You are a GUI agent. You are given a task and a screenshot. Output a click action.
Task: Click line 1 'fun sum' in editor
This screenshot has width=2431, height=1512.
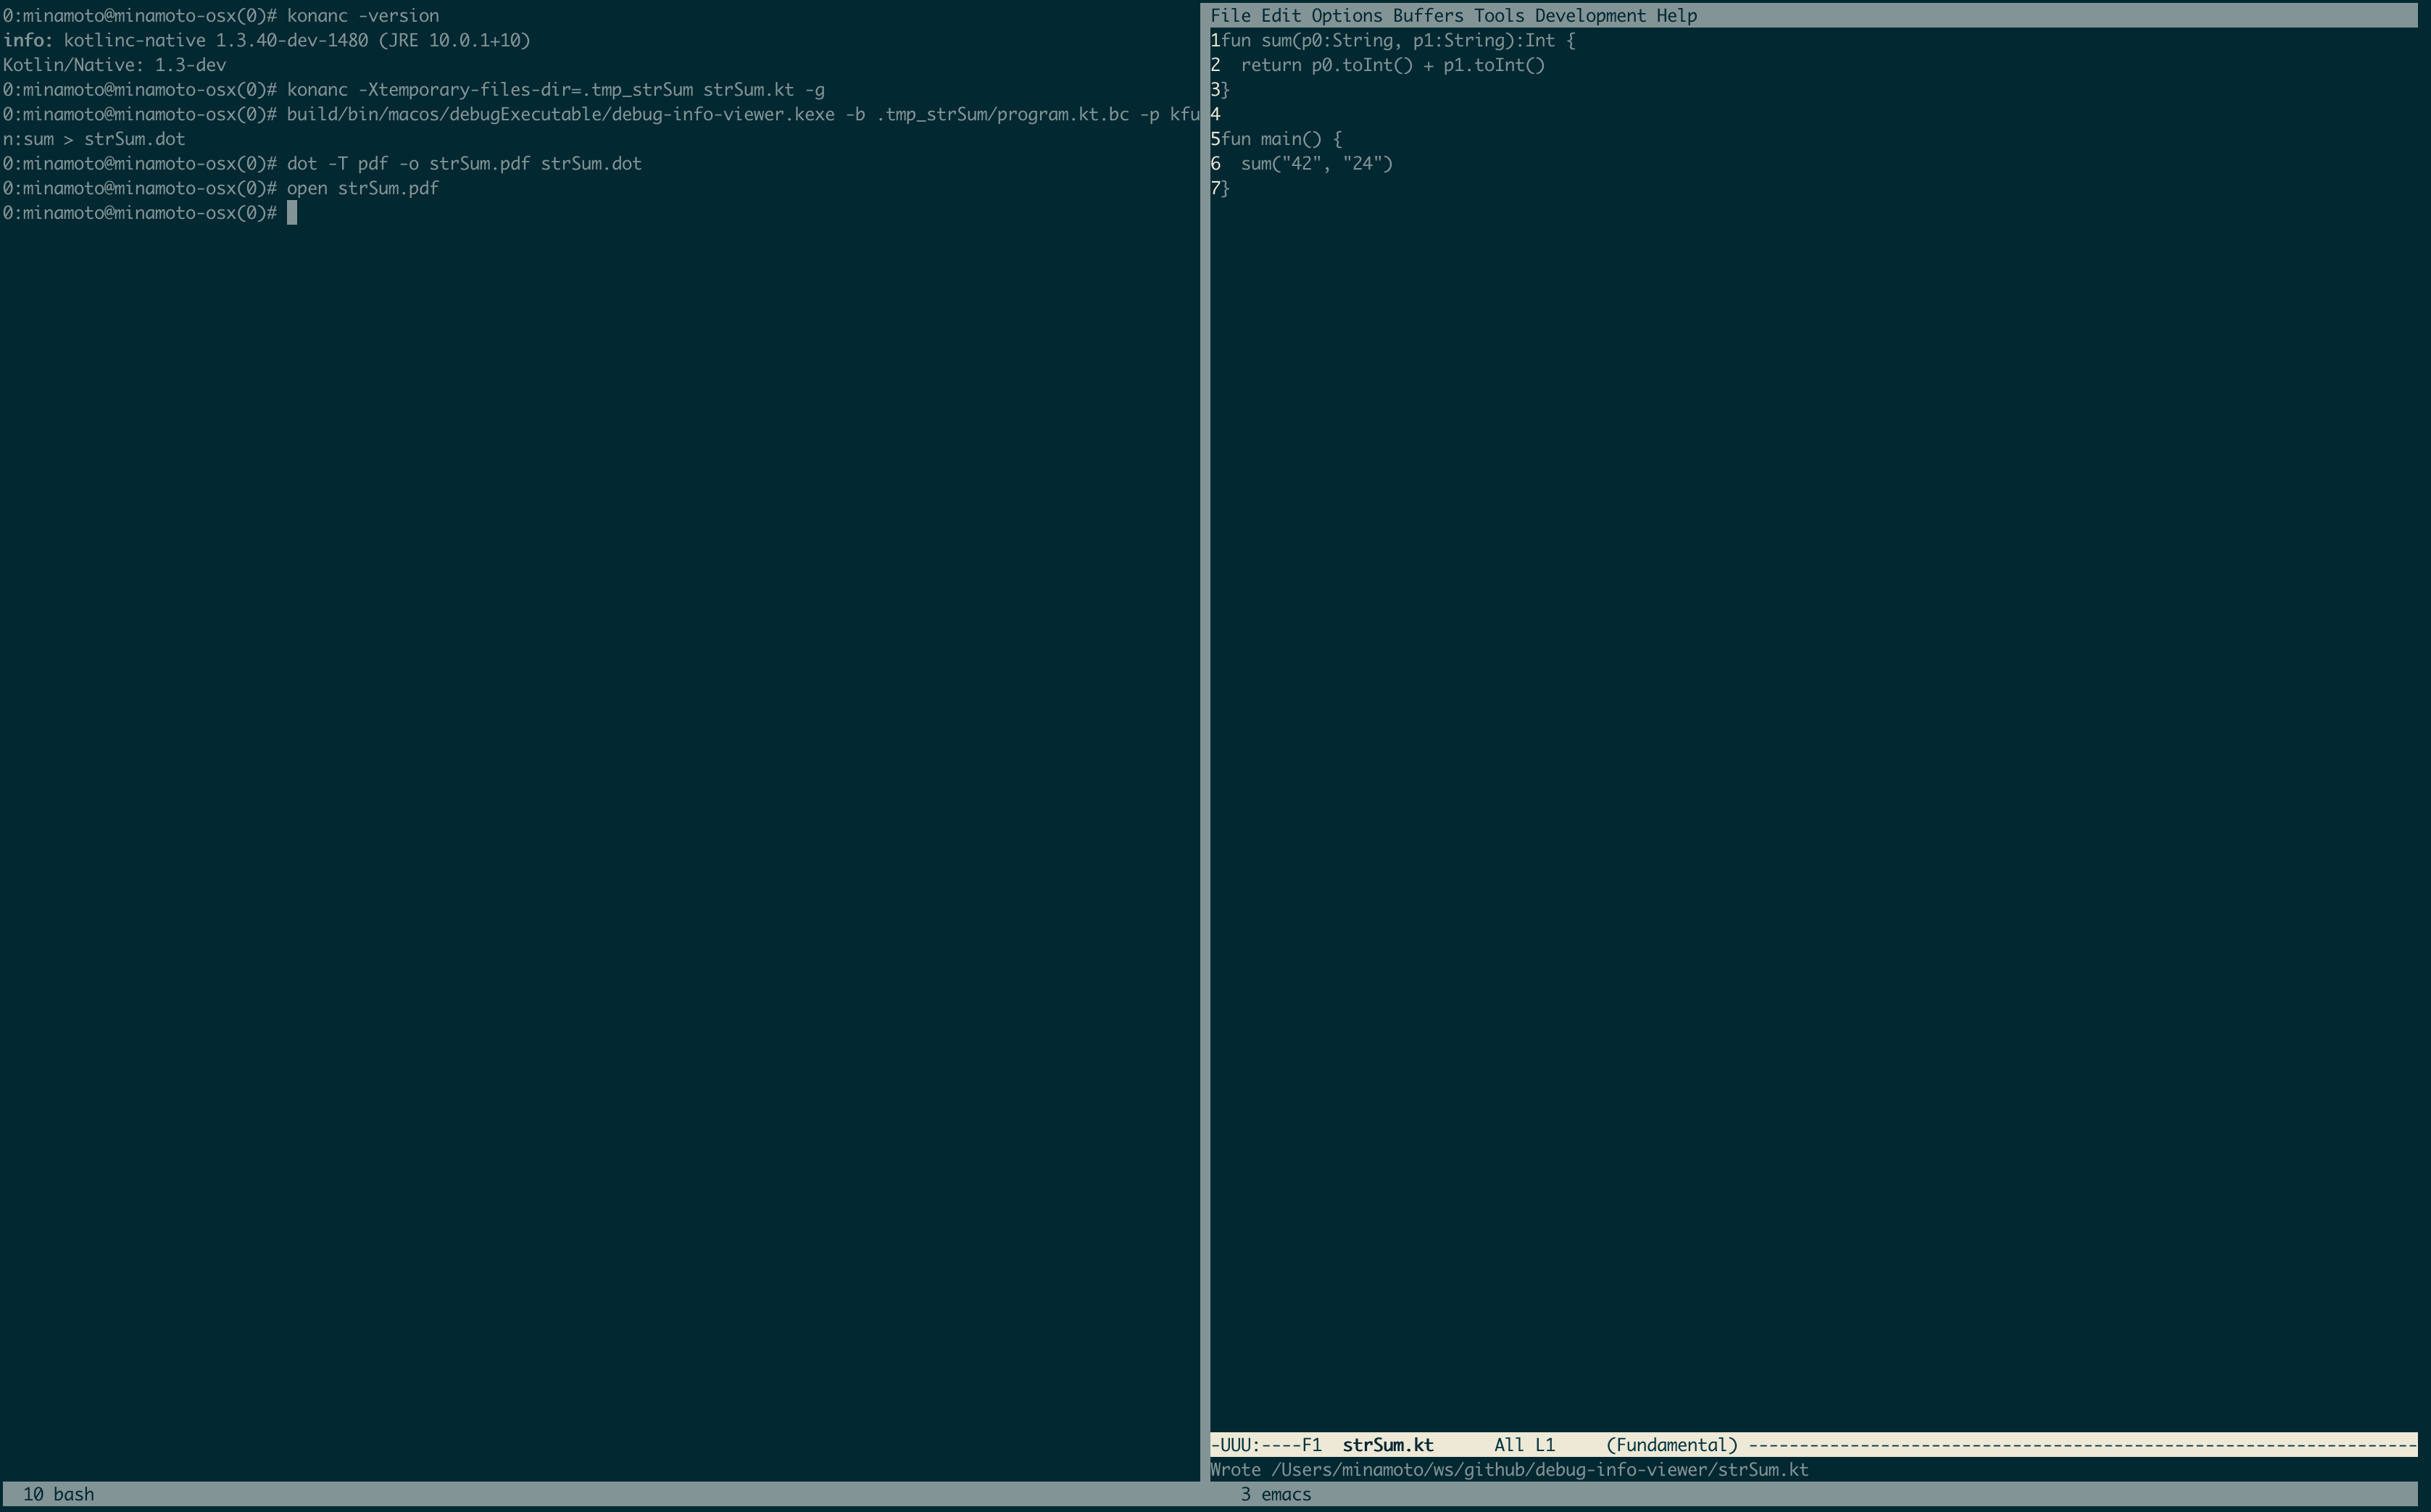click(x=1397, y=40)
